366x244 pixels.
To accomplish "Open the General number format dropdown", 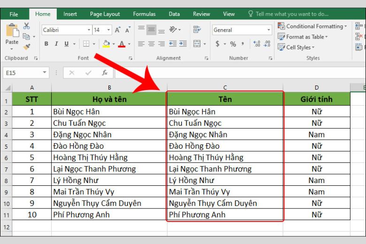I will (269, 30).
